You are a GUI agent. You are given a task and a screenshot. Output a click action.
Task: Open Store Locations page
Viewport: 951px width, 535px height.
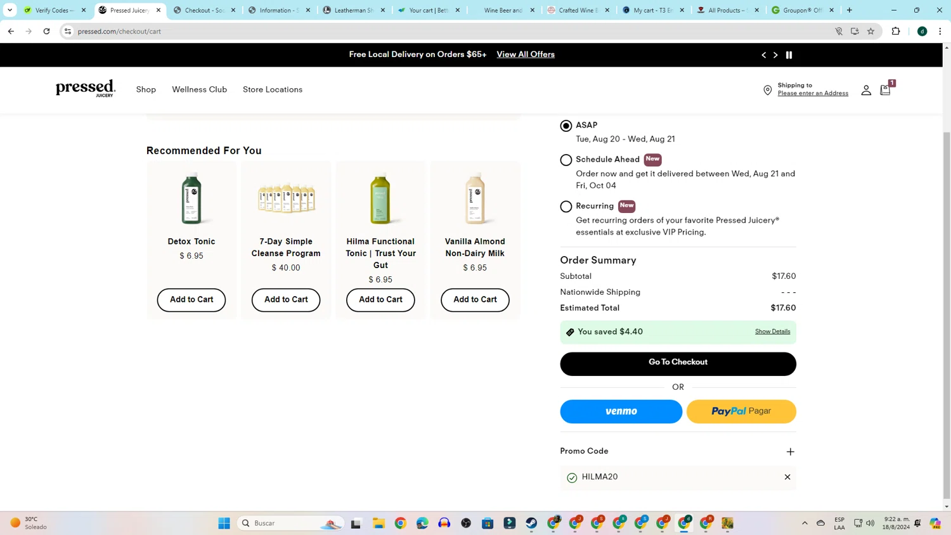coord(273,89)
